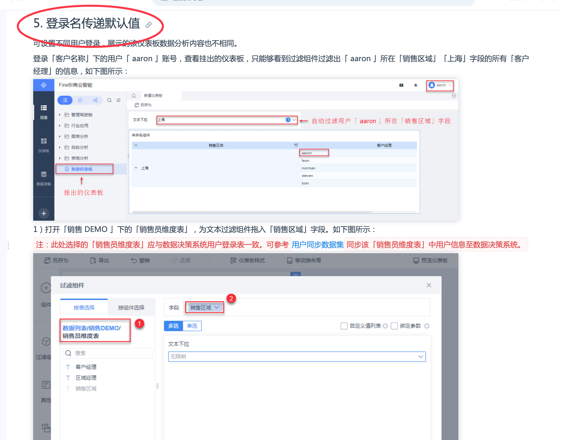Select the favorites star icon
The width and height of the screenshot is (562, 440).
click(80, 100)
